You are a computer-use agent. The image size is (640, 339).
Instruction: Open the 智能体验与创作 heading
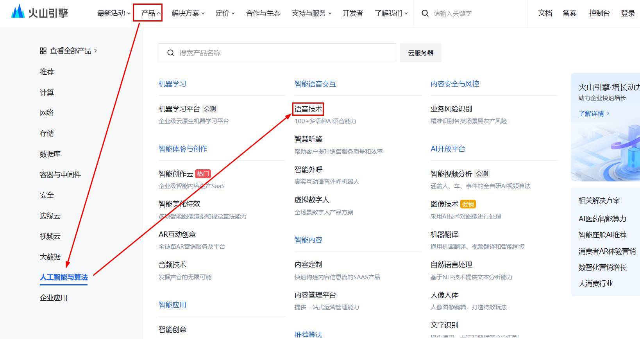point(183,149)
